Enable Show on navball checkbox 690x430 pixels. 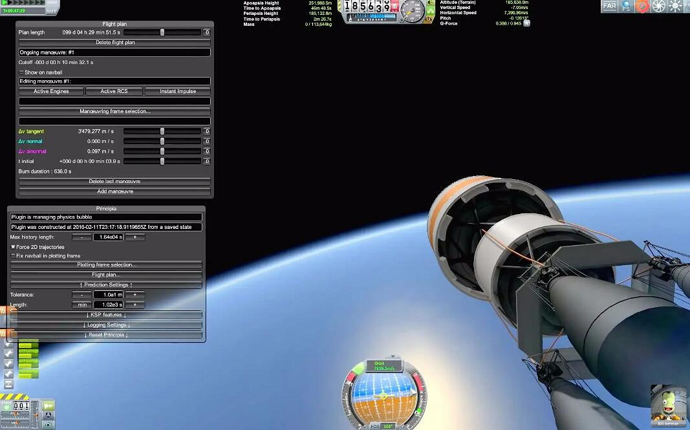(21, 72)
